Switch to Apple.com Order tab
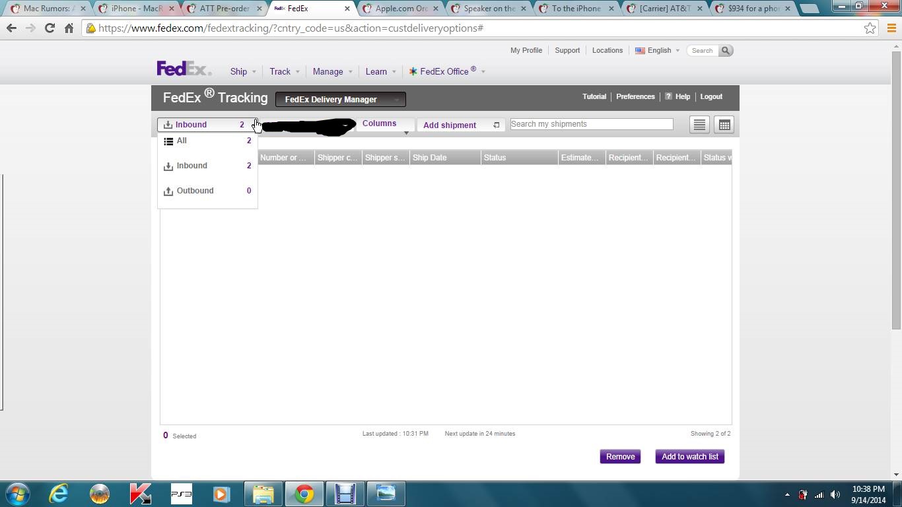Viewport: 902px width, 507px height. tap(400, 9)
